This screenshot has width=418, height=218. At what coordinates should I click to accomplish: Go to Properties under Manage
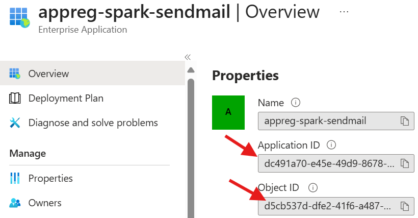50,178
